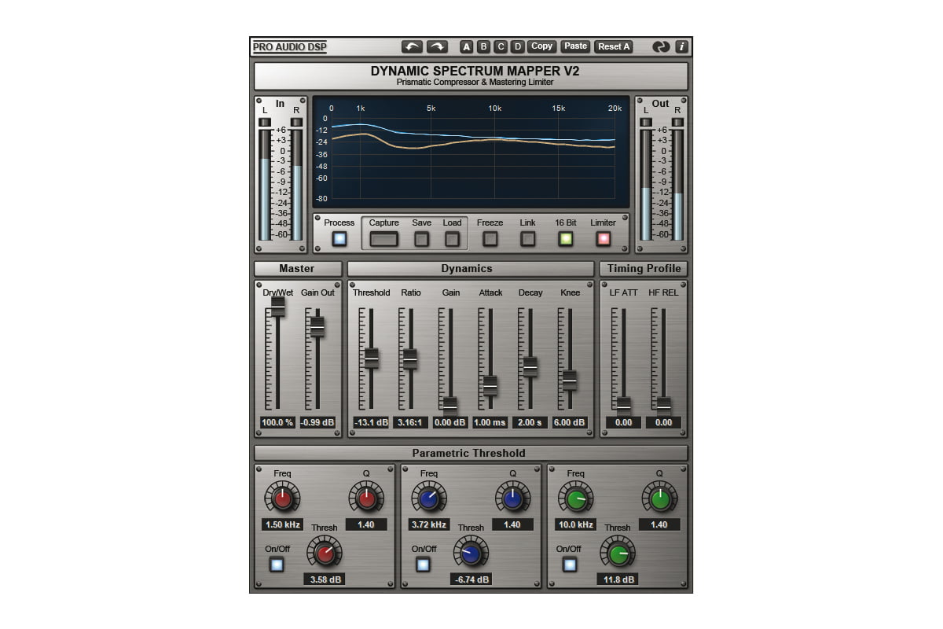Image resolution: width=943 pixels, height=629 pixels.
Task: Toggle the blue band On/Off switch
Action: point(424,565)
